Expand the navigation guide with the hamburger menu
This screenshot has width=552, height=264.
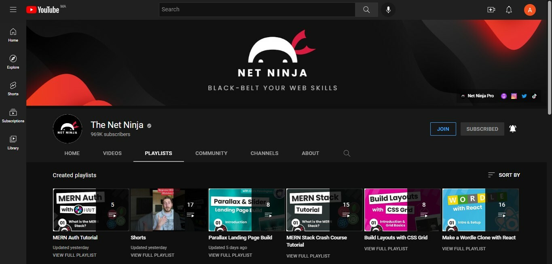[x=13, y=9]
